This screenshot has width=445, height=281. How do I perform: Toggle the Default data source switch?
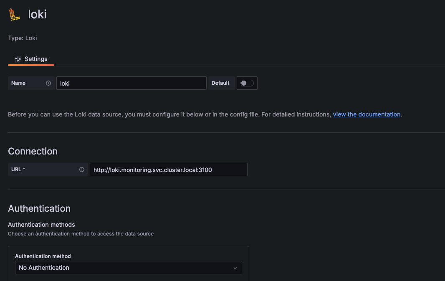[247, 83]
